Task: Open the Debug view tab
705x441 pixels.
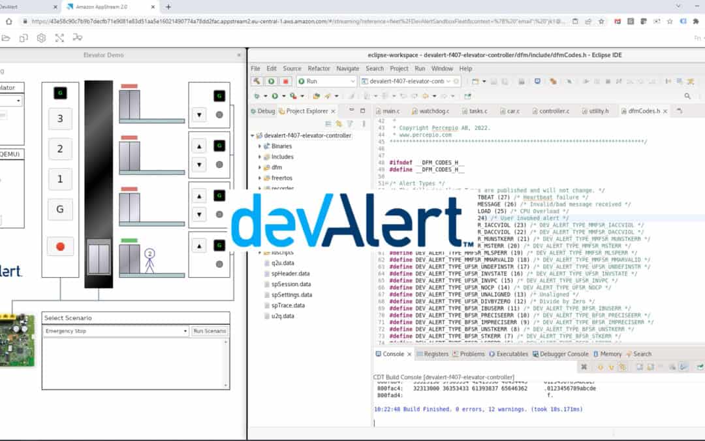Action: [262, 110]
